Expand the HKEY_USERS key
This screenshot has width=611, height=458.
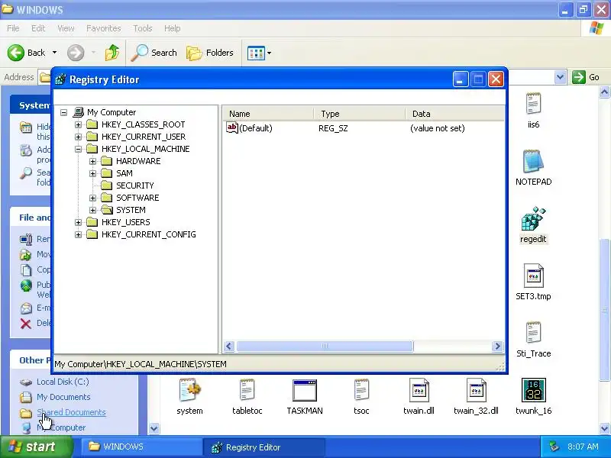(79, 222)
